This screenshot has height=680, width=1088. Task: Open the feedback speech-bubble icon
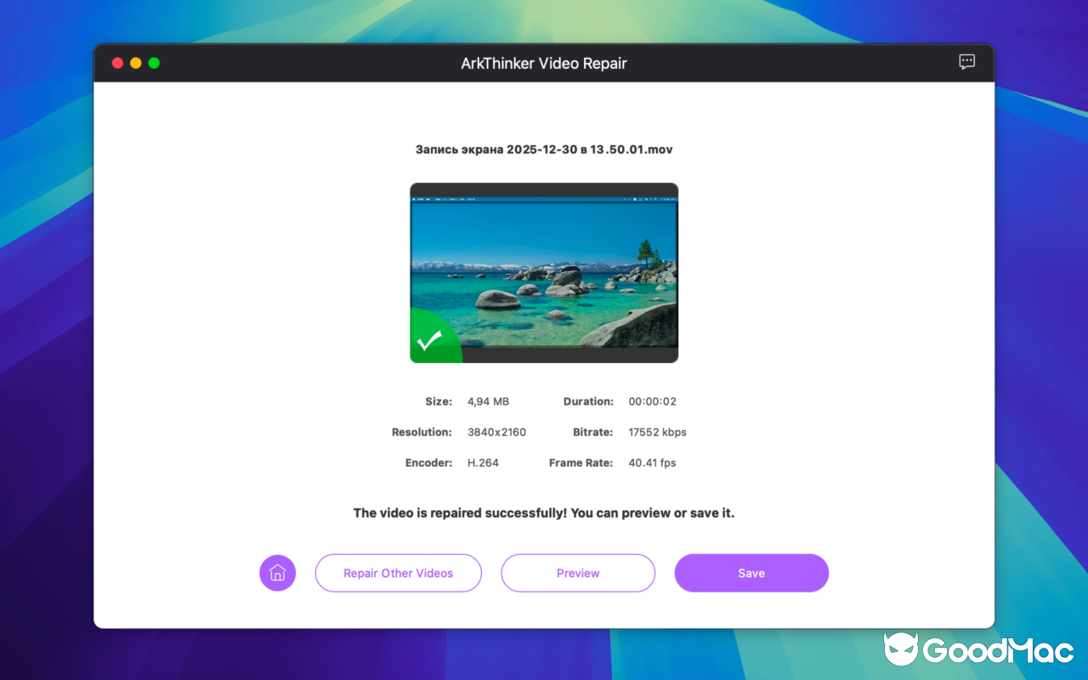click(966, 62)
